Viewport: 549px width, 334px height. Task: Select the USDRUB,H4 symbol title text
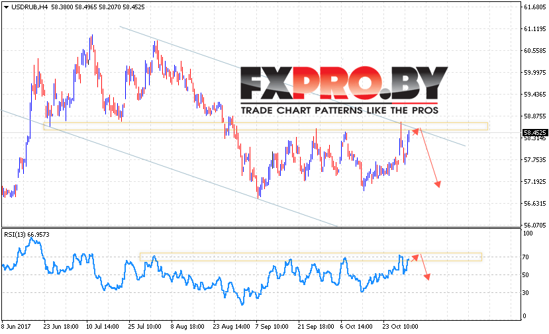pos(29,7)
